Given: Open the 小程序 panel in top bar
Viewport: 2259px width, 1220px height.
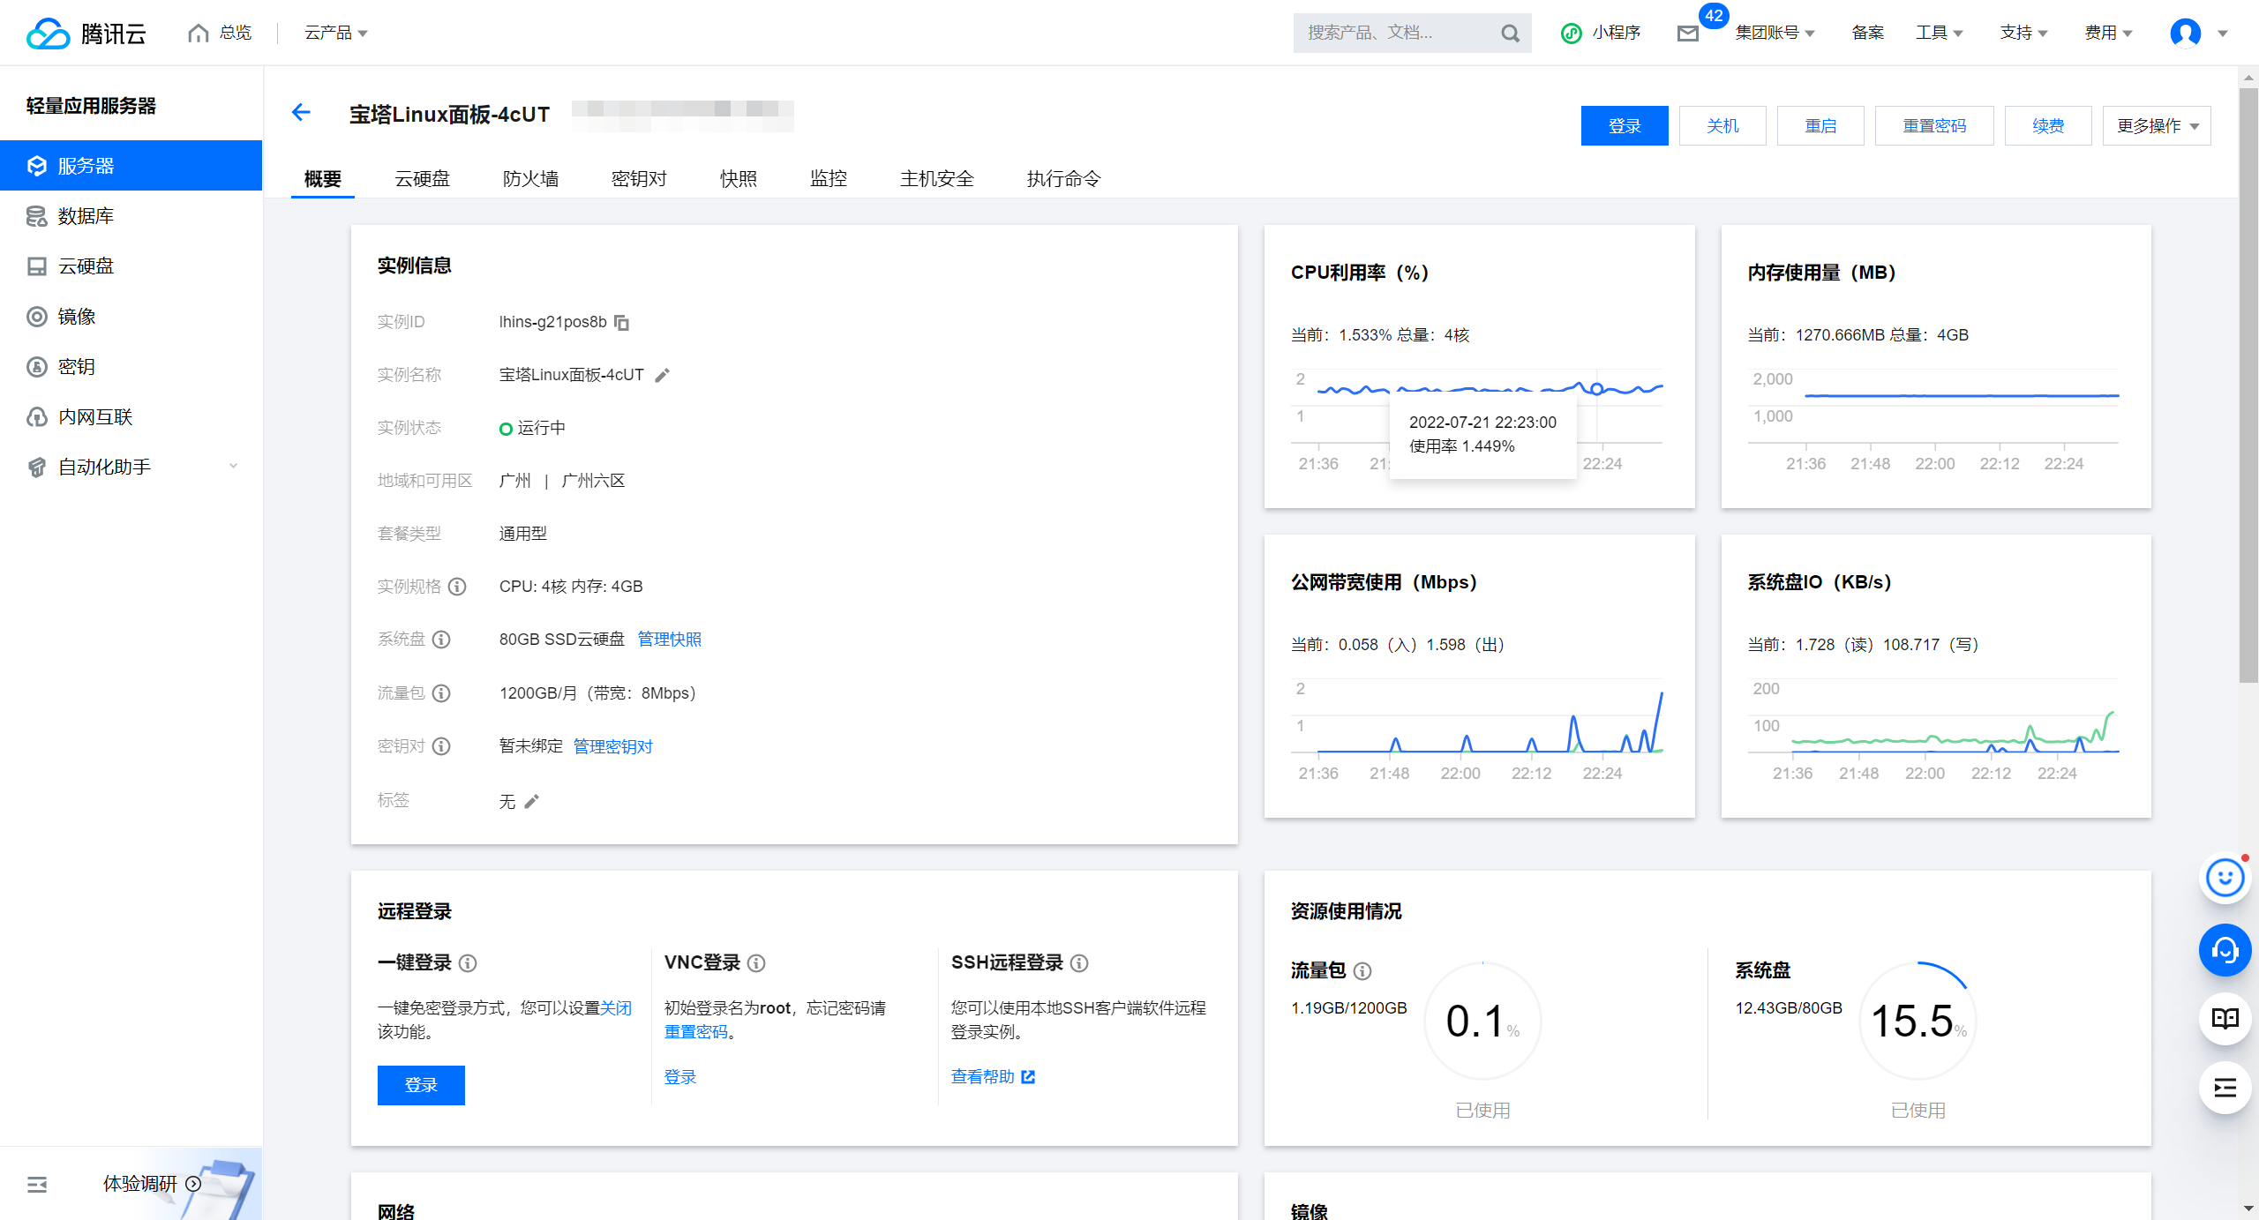Looking at the screenshot, I should (x=1601, y=33).
